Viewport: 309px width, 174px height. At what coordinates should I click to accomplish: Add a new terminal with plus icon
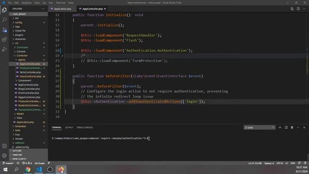pyautogui.click(x=280, y=128)
